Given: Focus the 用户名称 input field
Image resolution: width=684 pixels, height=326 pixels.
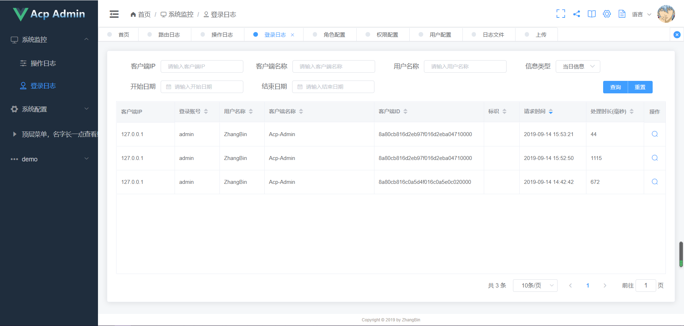Looking at the screenshot, I should [465, 66].
